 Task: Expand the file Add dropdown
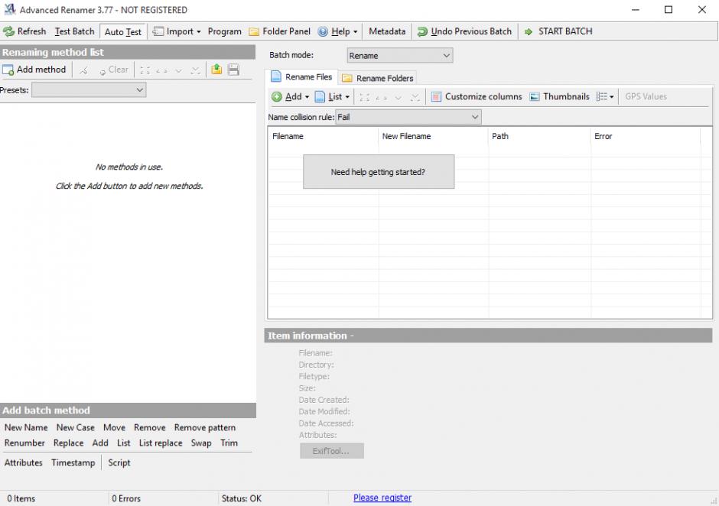click(291, 97)
